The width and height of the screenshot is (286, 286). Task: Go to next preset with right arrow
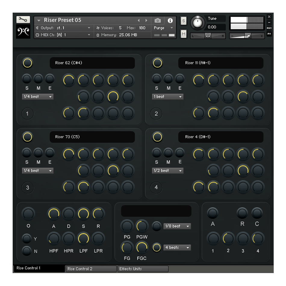(x=146, y=20)
